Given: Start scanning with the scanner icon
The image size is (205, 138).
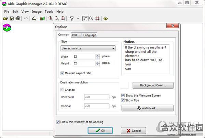Looking at the screenshot, I should coord(34,18).
